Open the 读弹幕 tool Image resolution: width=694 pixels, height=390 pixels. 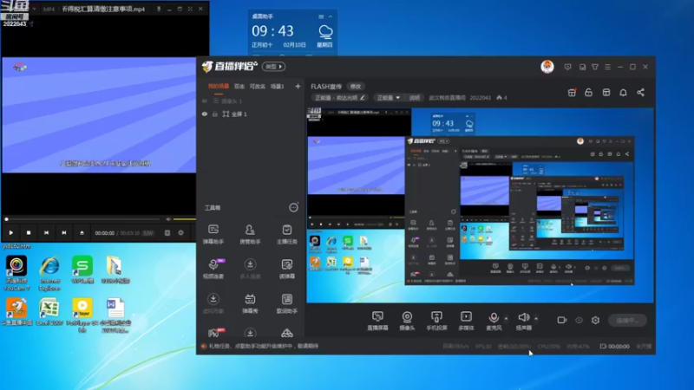287,269
